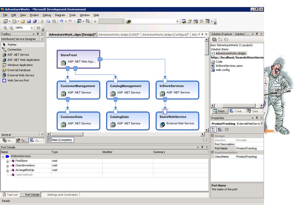
Task: Click the green Start play arrow
Action: tap(95, 21)
